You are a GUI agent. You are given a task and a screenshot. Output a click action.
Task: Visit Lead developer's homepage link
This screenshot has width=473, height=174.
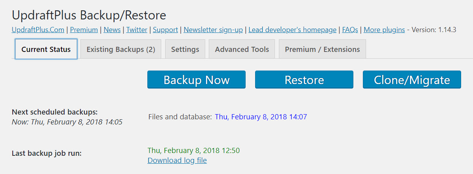tap(292, 30)
